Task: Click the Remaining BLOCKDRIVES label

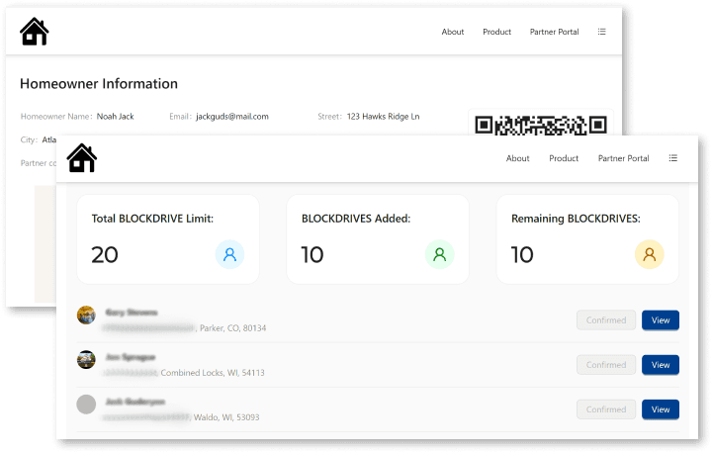Action: 576,219
